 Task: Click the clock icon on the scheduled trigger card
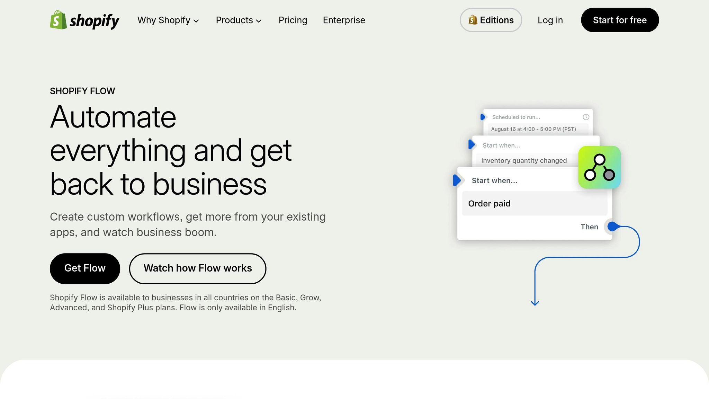coord(586,117)
